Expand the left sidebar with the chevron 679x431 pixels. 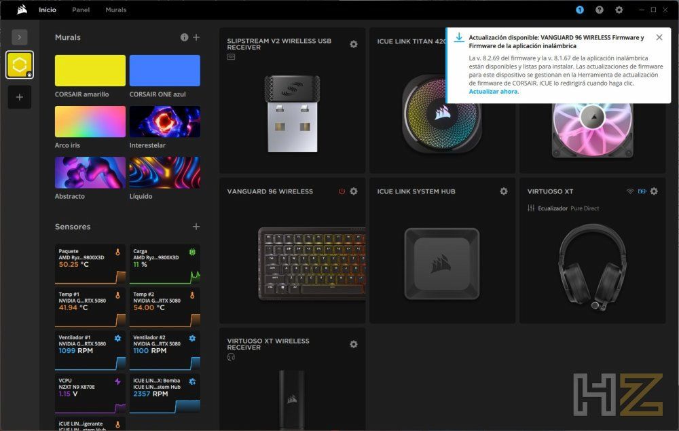20,37
